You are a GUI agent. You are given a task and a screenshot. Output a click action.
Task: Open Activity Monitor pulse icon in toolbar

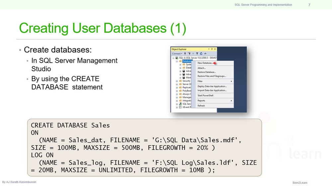pos(205,54)
